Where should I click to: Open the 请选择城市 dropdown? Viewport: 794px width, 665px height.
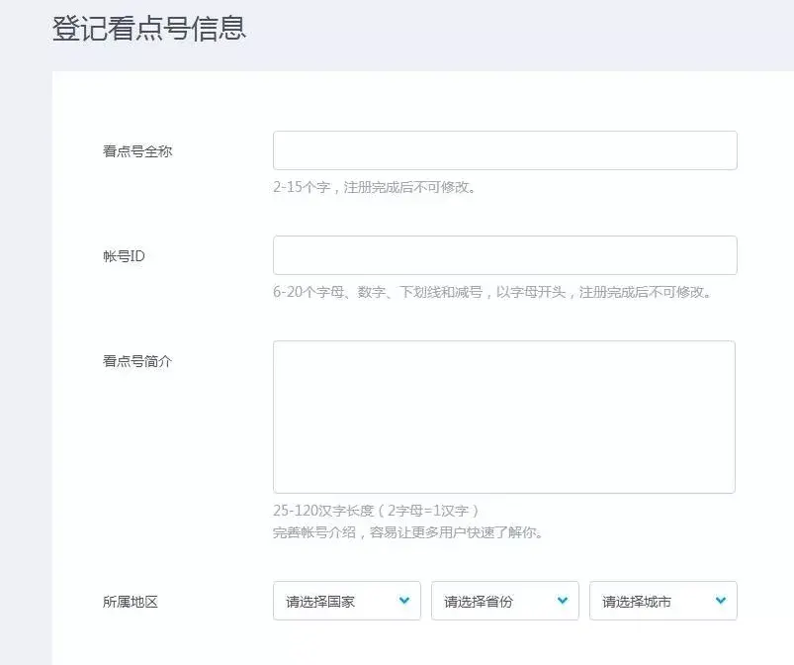[662, 601]
